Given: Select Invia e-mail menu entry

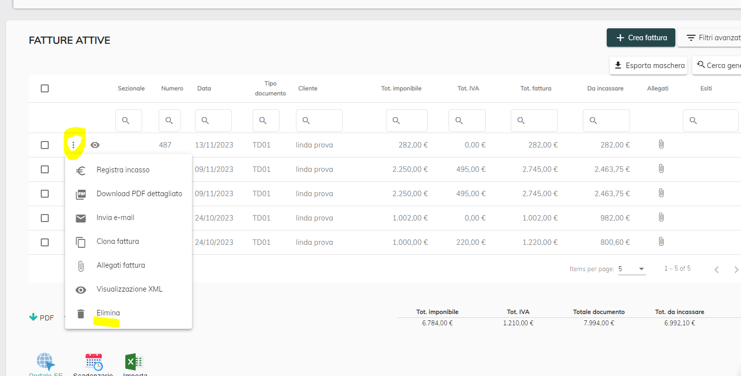Looking at the screenshot, I should pos(128,218).
